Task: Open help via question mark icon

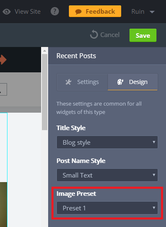Action: [x=55, y=11]
